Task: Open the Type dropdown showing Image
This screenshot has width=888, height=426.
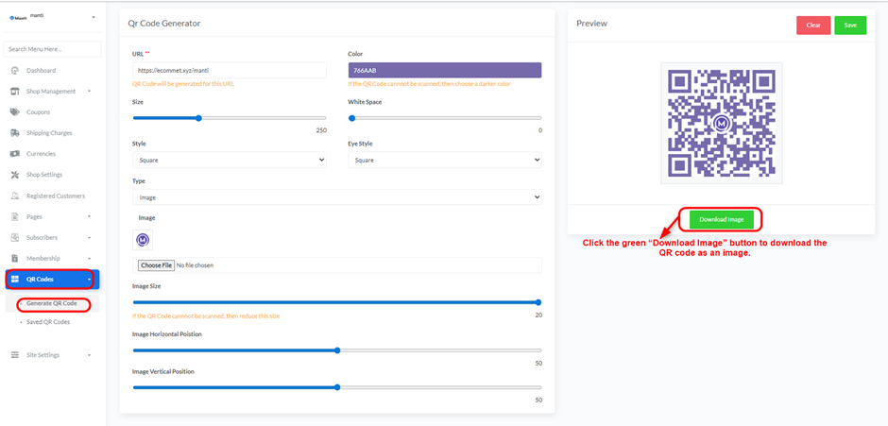Action: [336, 197]
